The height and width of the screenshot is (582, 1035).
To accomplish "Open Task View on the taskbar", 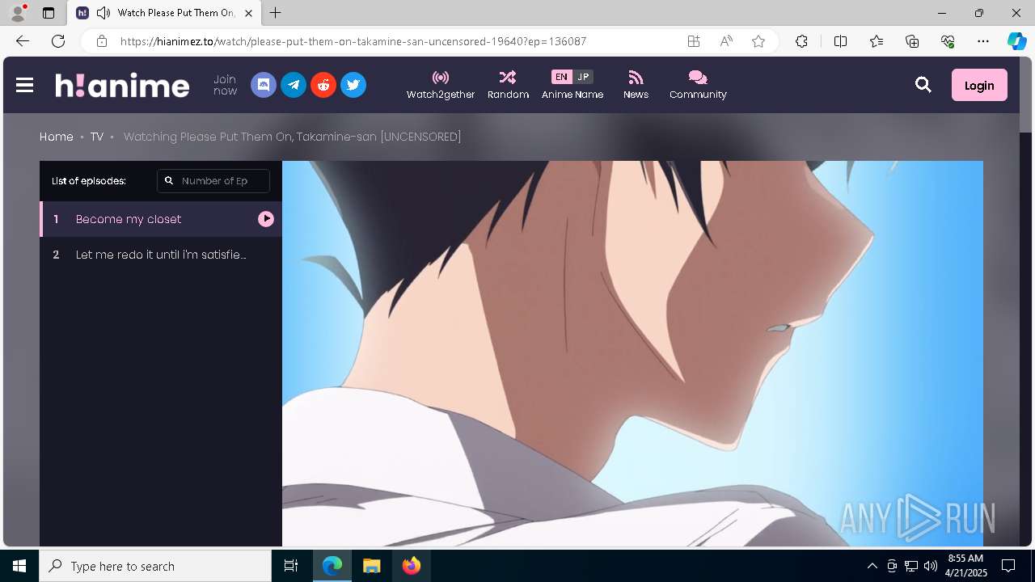I will point(291,566).
